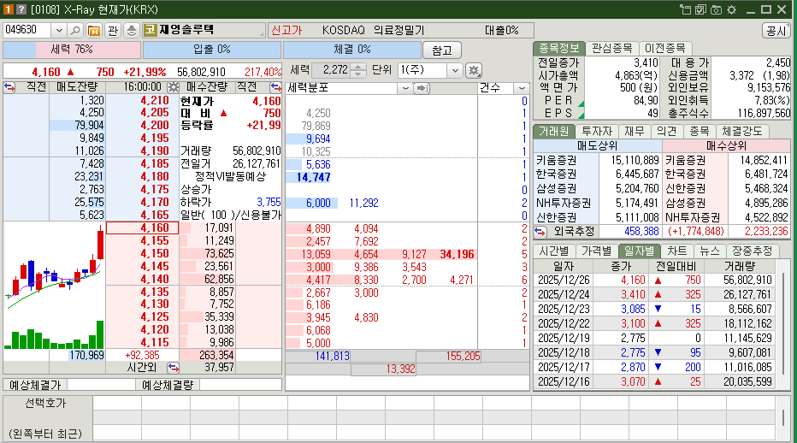Switch to the 관심종목 tab
This screenshot has width=797, height=443.
tap(611, 48)
